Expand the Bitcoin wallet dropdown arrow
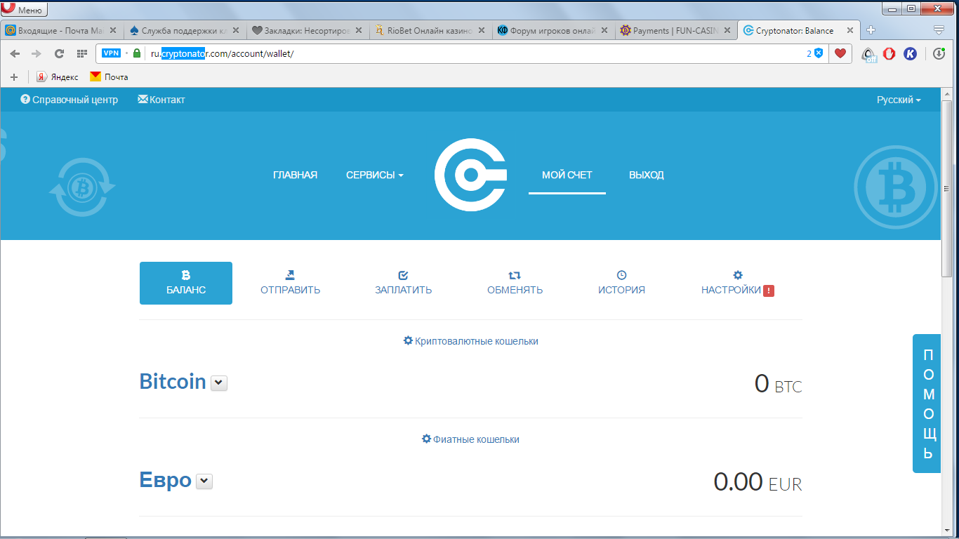959x539 pixels. point(219,383)
